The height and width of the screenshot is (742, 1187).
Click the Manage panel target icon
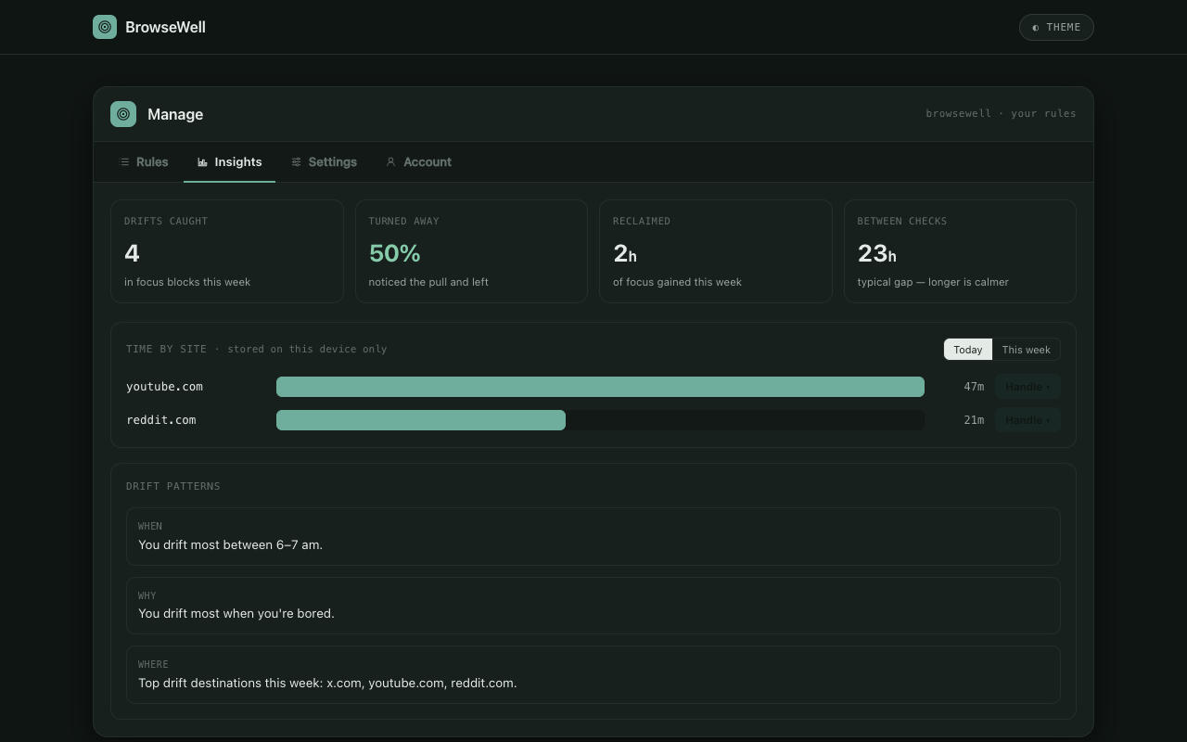click(x=123, y=114)
